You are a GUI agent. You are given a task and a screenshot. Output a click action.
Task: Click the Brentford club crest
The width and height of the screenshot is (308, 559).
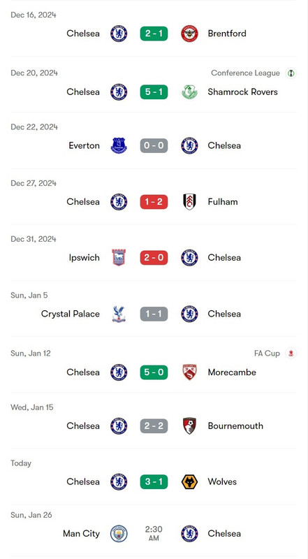coord(189,34)
